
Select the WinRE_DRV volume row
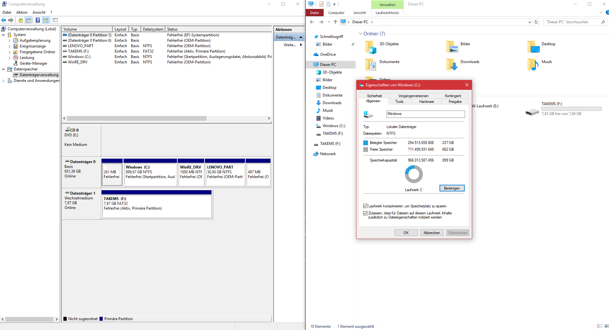(167, 62)
